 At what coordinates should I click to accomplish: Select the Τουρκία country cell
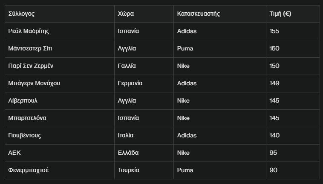(x=128, y=170)
